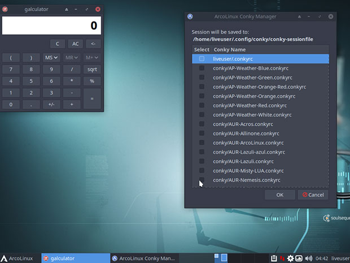Tick the AP-Weather-Orange-Red.conkyrc checkbox
This screenshot has width=350, height=263.
202,87
